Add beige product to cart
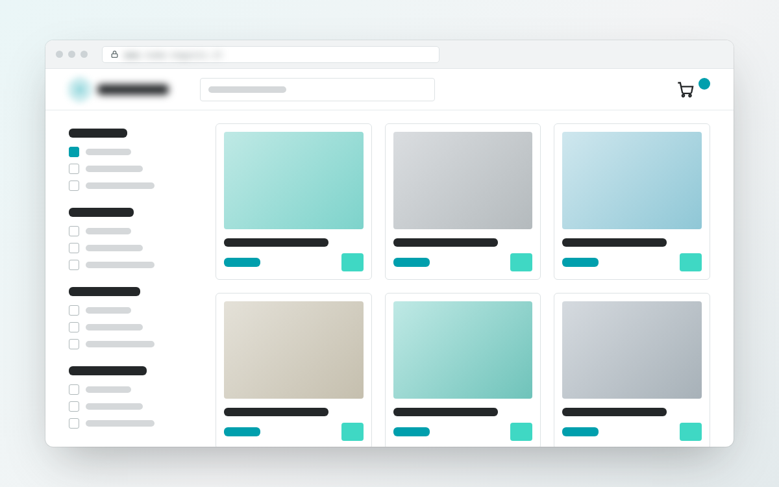Viewport: 779px width, 487px height. tap(352, 432)
